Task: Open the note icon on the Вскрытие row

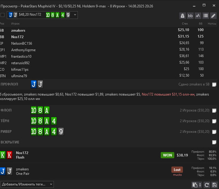Action: pyautogui.click(x=214, y=142)
